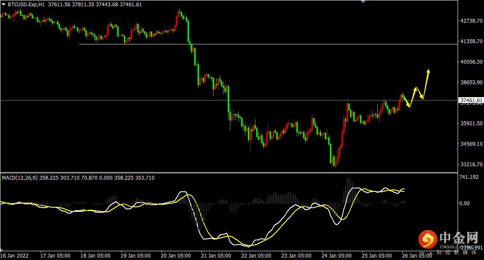Screen dimensions: 484x260
Task: Click the 0.00 MACD scale label
Action: [465, 203]
